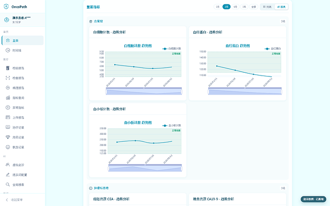Click the 糖类抗原 CA19-9 趋势分析 card title
Screen dimensions: 330x206
coord(213,199)
